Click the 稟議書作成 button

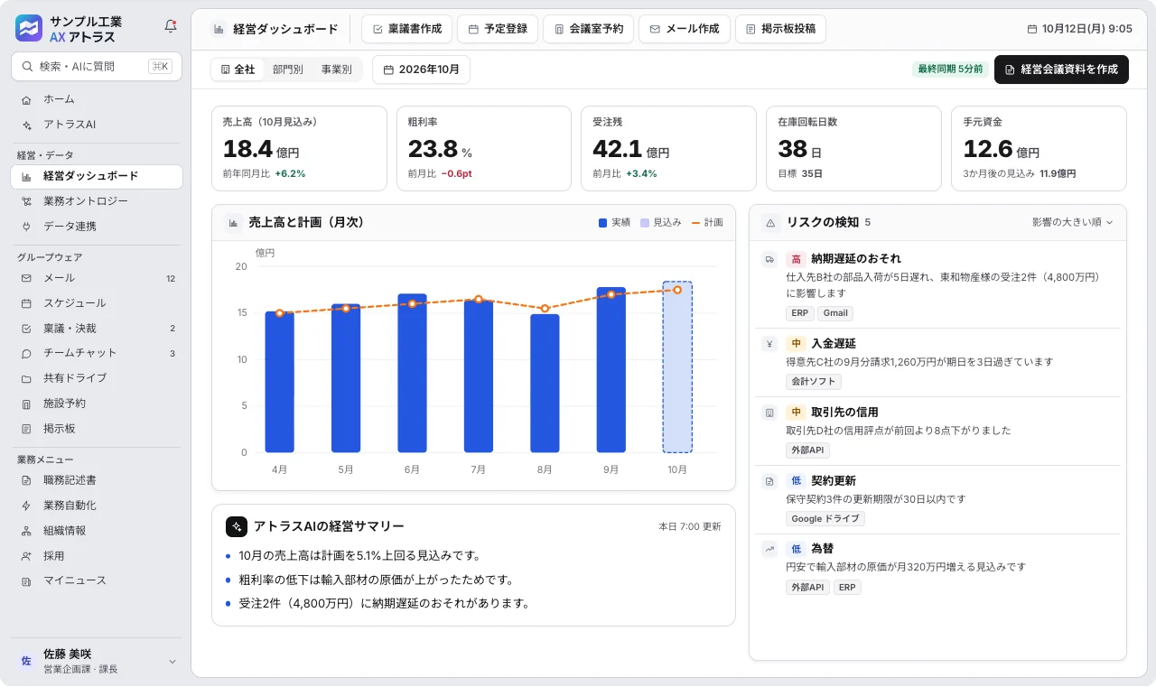[407, 29]
